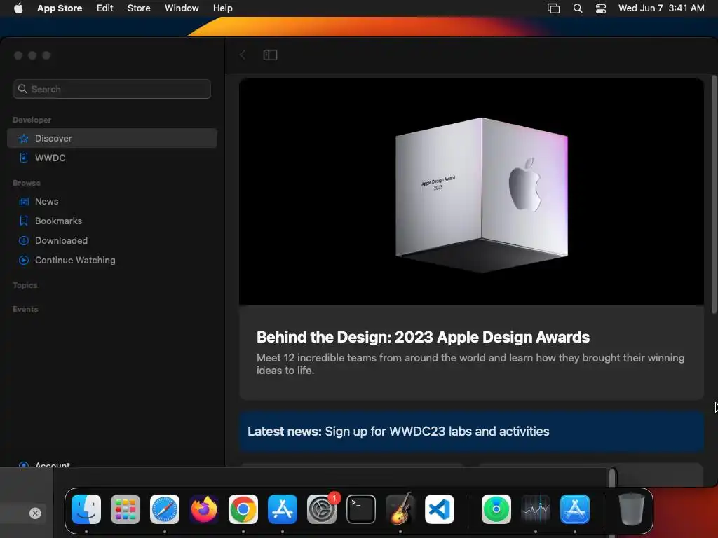Image resolution: width=718 pixels, height=538 pixels.
Task: Click the Meet 12 incredible teams description
Action: point(470,364)
